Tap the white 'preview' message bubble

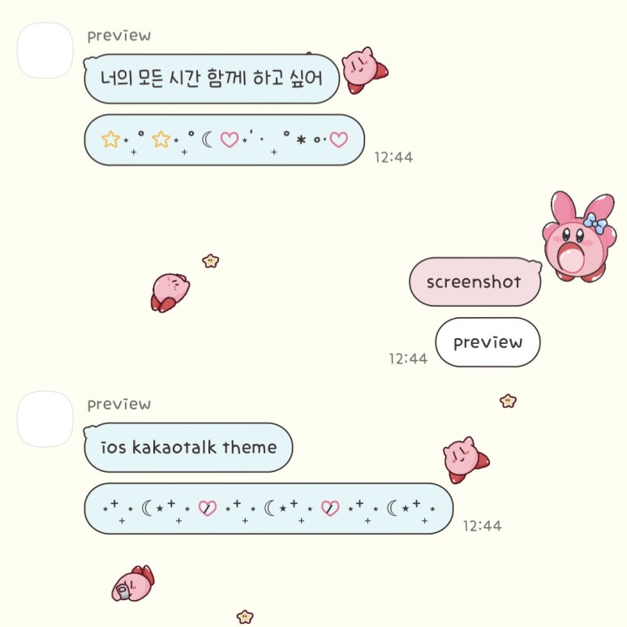coord(487,342)
